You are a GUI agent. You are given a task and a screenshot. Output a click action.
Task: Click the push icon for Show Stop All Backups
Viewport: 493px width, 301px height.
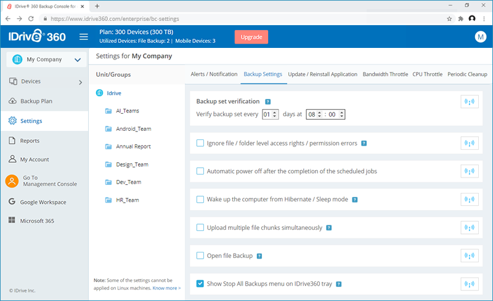click(470, 284)
